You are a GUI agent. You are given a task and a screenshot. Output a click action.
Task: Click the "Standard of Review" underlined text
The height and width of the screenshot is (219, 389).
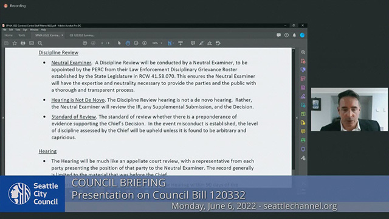coord(74,117)
